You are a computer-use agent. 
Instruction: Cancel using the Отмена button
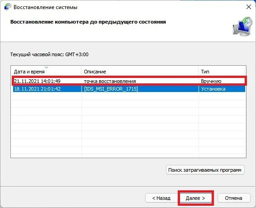[x=234, y=198]
